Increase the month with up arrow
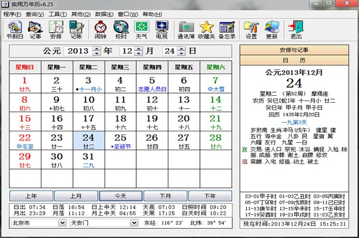Viewport: 359px width, 238px height. 138,49
